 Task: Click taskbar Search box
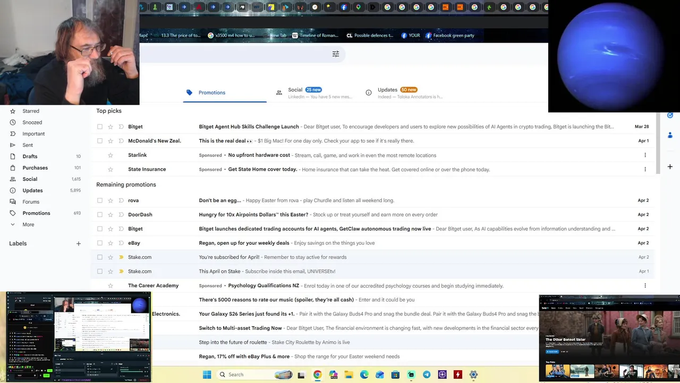(x=254, y=374)
